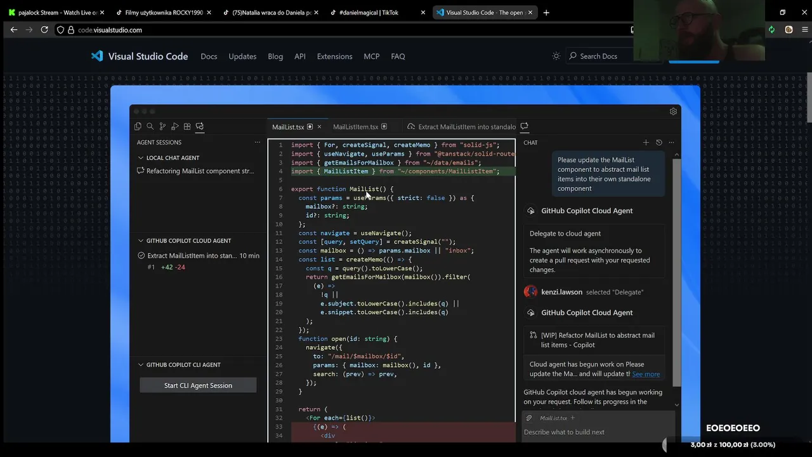Screen dimensions: 812x457
Task: Click the Start CLI Agent Session button
Action: click(198, 385)
